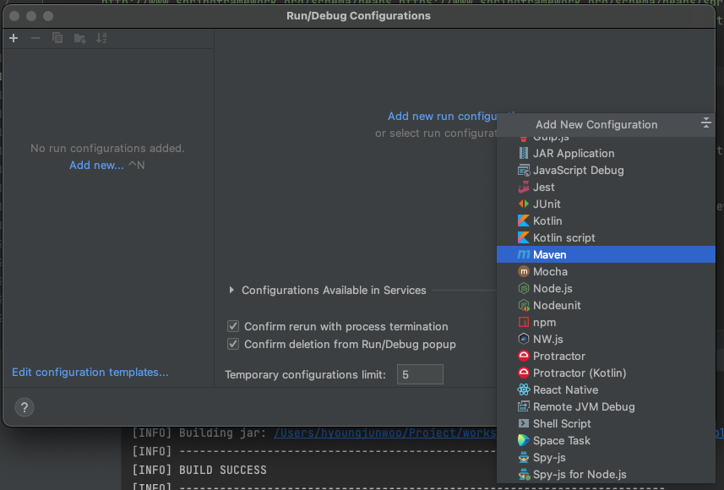
Task: Toggle Confirm rerun with process termination
Action: pyautogui.click(x=232, y=326)
